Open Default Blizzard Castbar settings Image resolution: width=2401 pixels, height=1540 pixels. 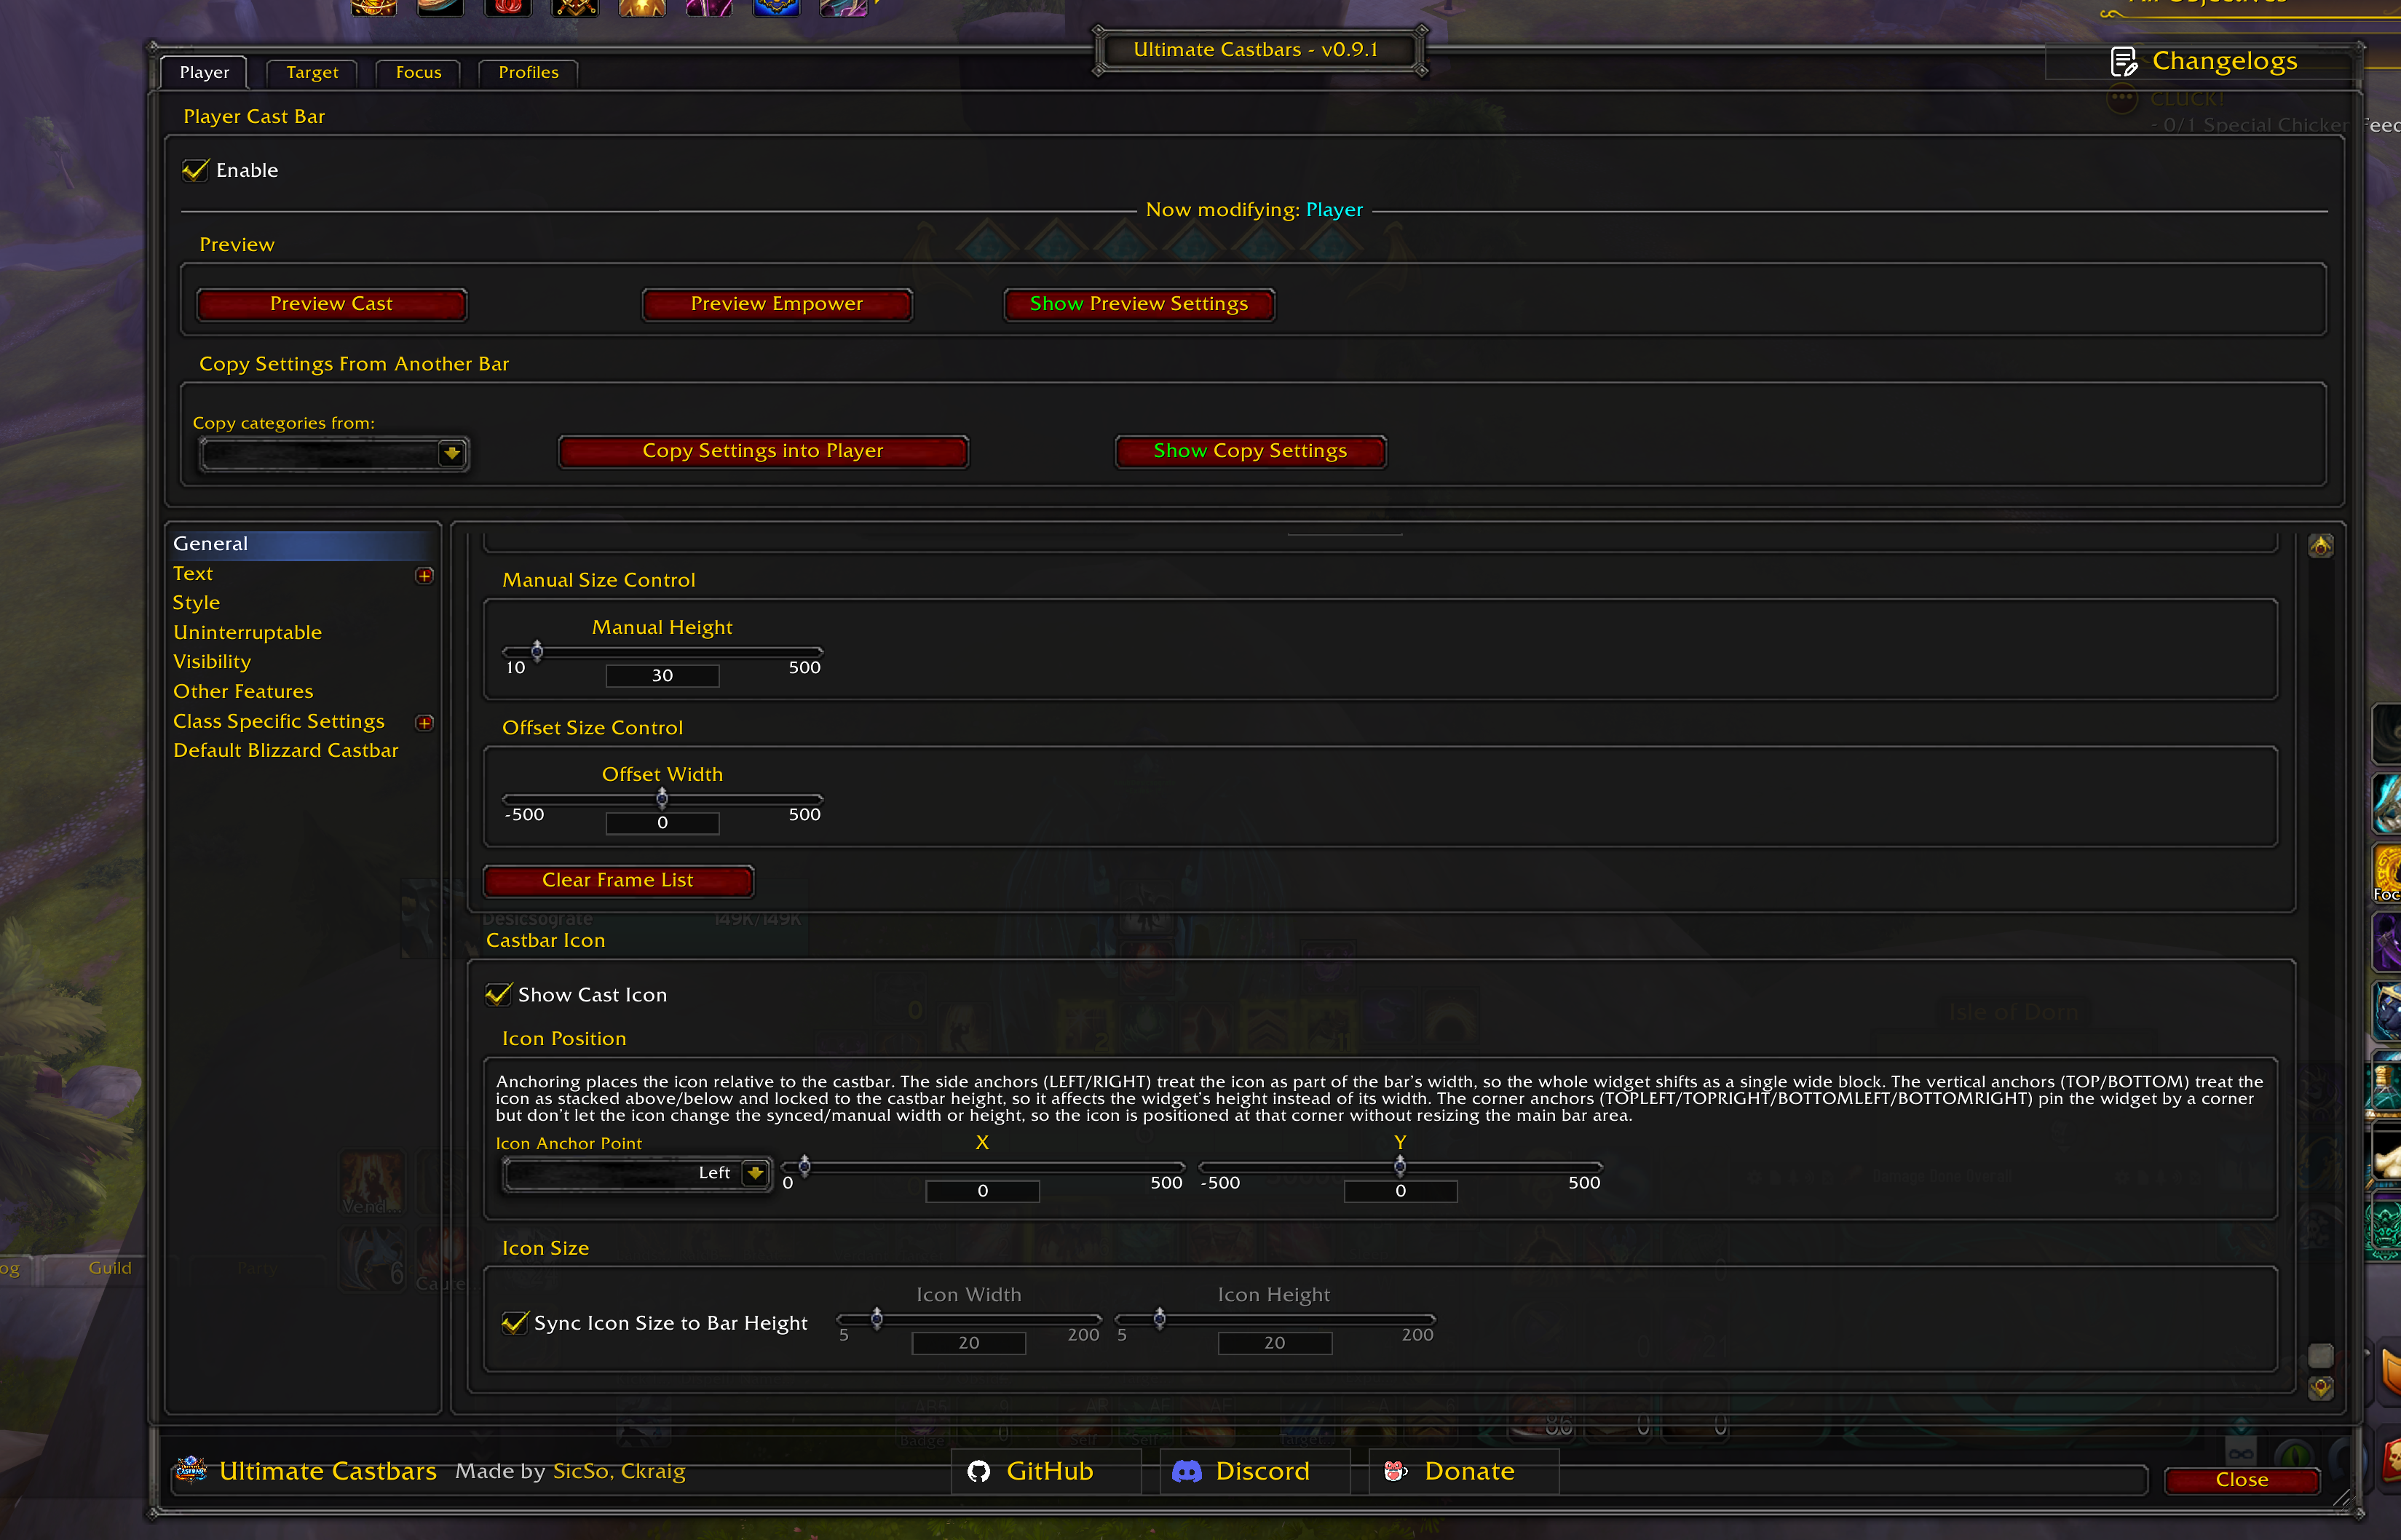coord(285,750)
